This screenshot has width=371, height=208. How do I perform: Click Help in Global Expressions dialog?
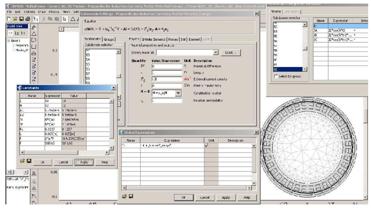click(247, 198)
